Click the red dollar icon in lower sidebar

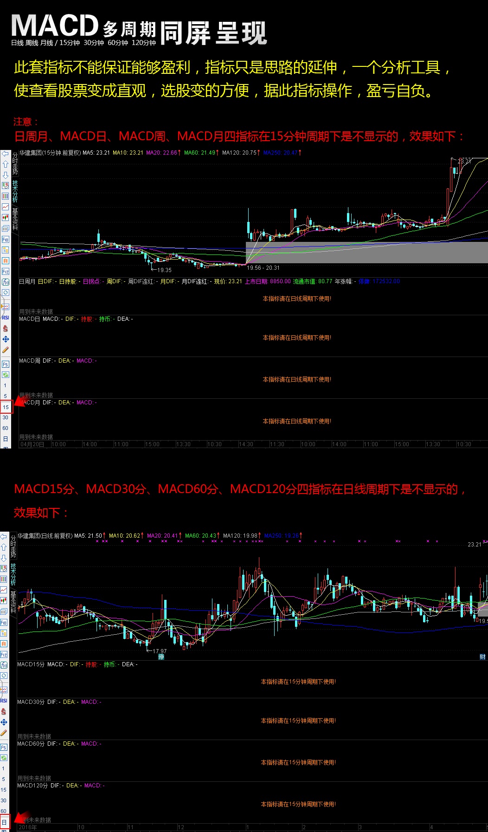4,711
